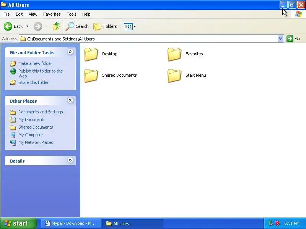Screen dimensions: 306x229
Task: Open the Tools menu
Action: pos(72,14)
